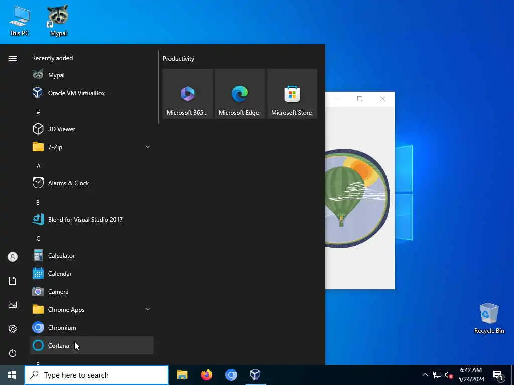Click the 'B' letter group header
Viewport: 514px width, 385px height.
(38, 203)
